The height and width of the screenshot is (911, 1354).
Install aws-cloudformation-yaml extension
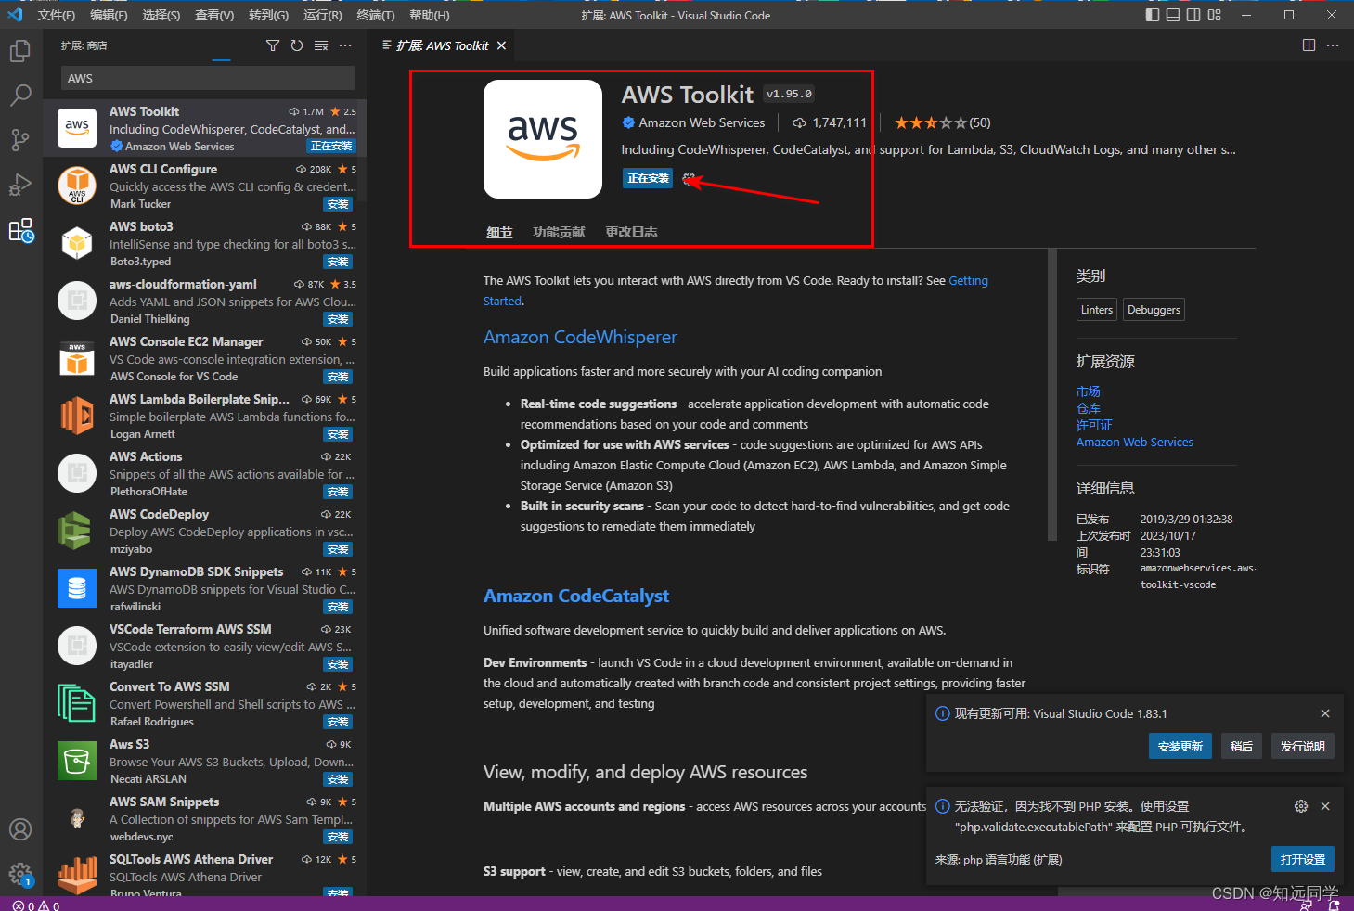pyautogui.click(x=338, y=319)
